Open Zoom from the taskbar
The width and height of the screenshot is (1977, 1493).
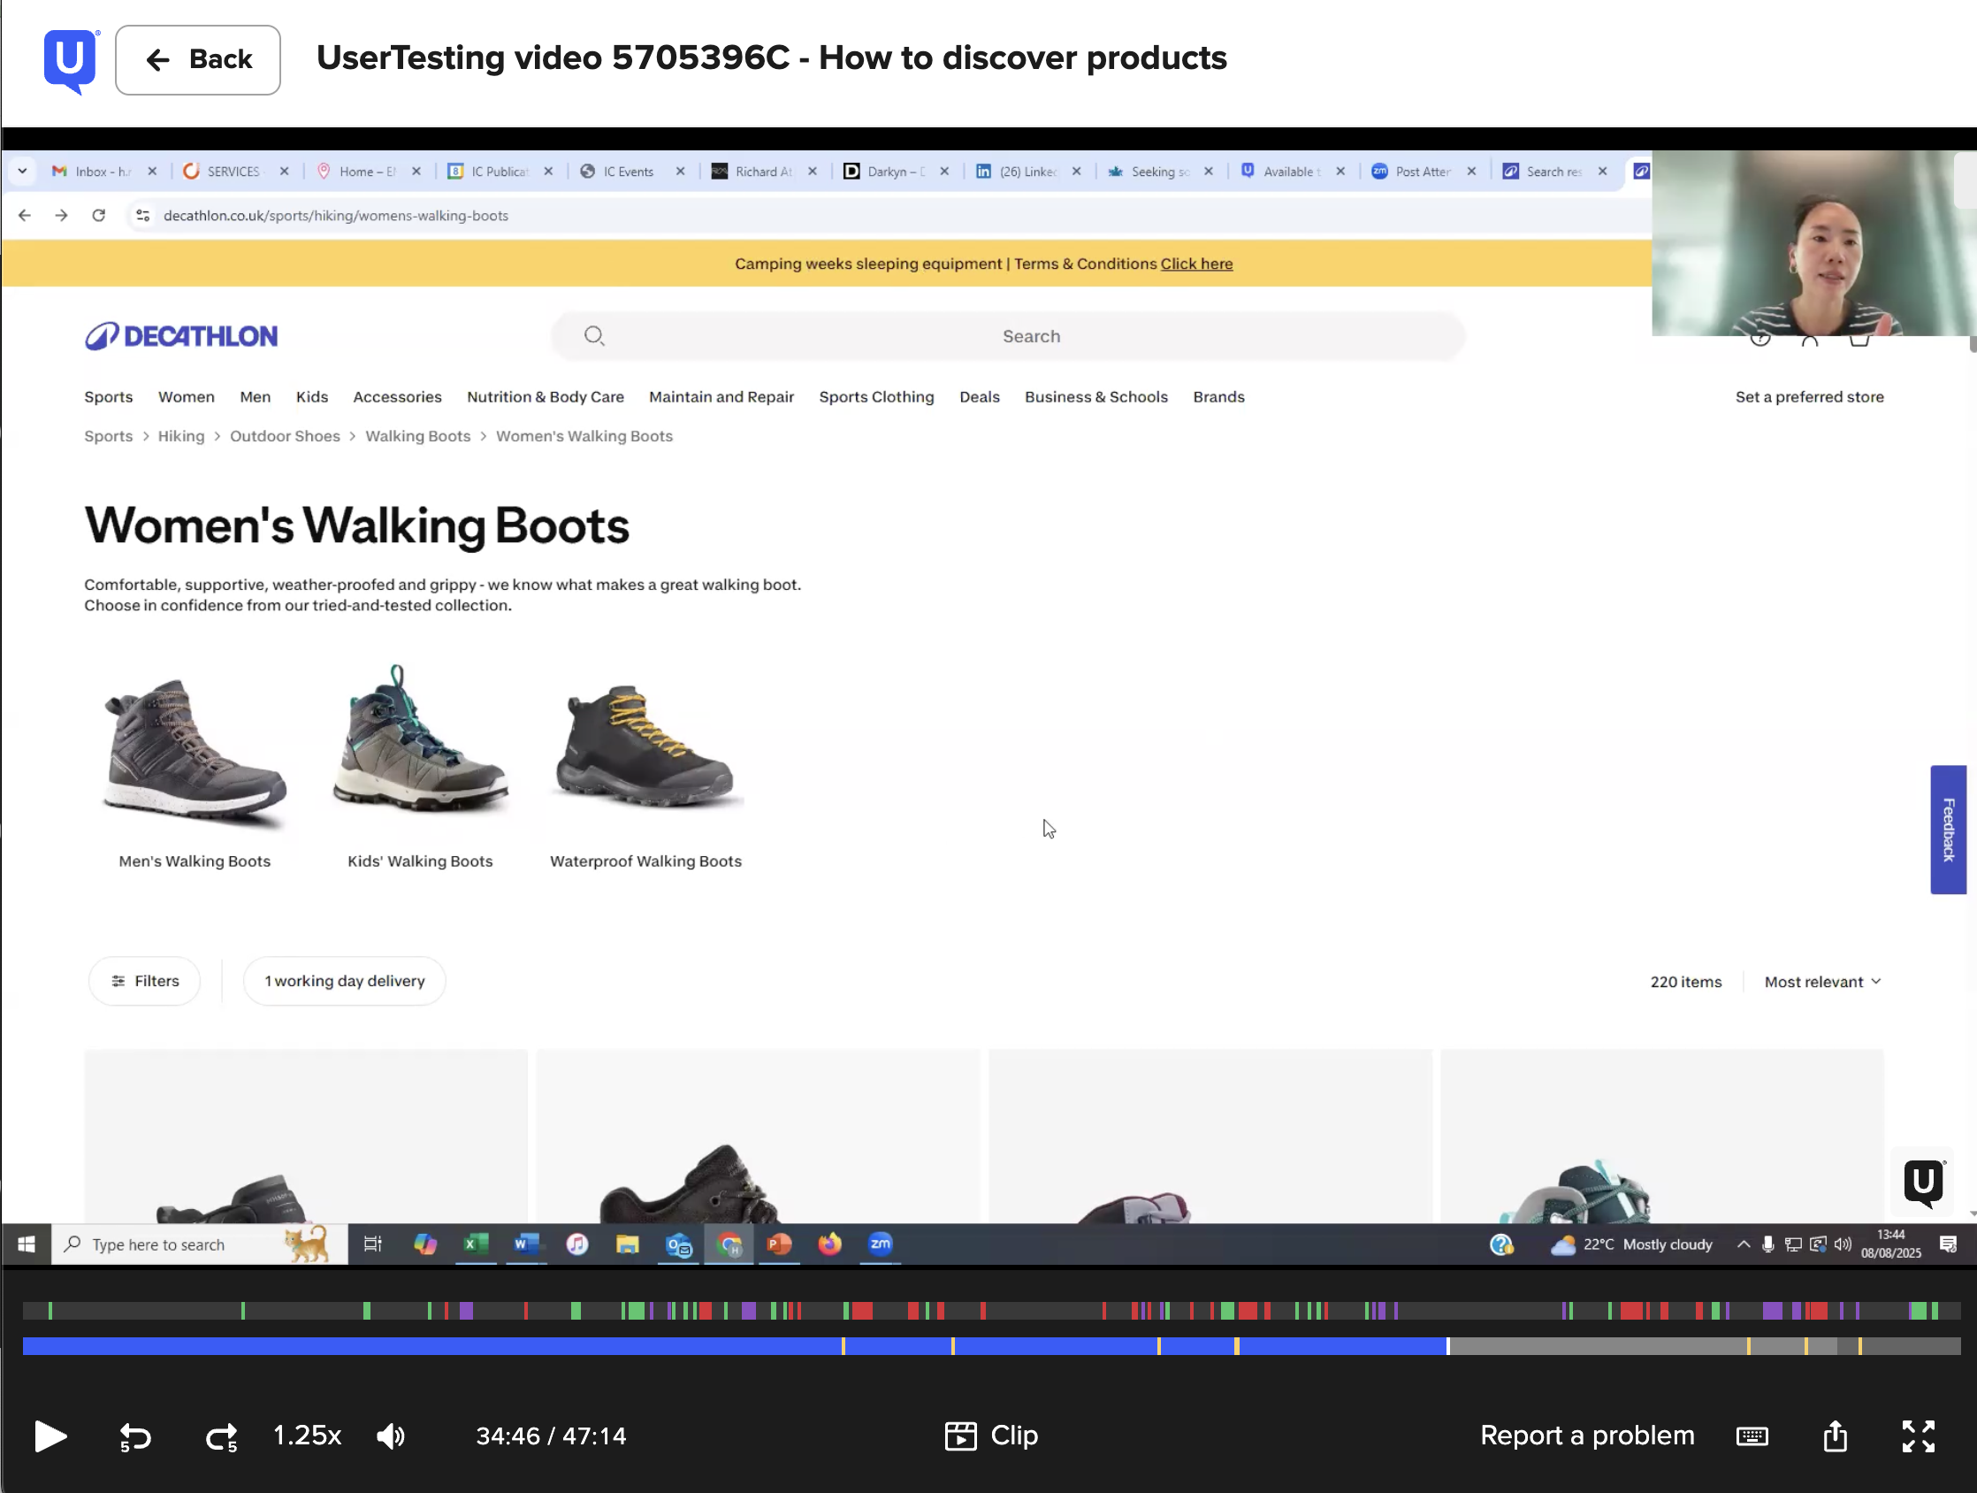tap(881, 1244)
